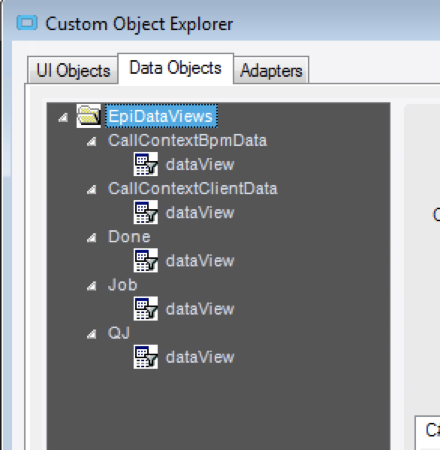This screenshot has width=440, height=450.
Task: Collapse the Job node
Action: [92, 286]
